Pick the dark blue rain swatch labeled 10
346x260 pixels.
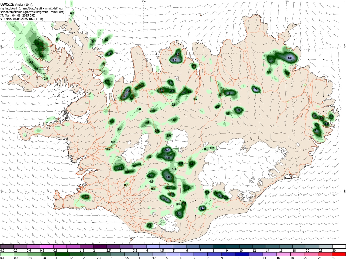point(241,254)
